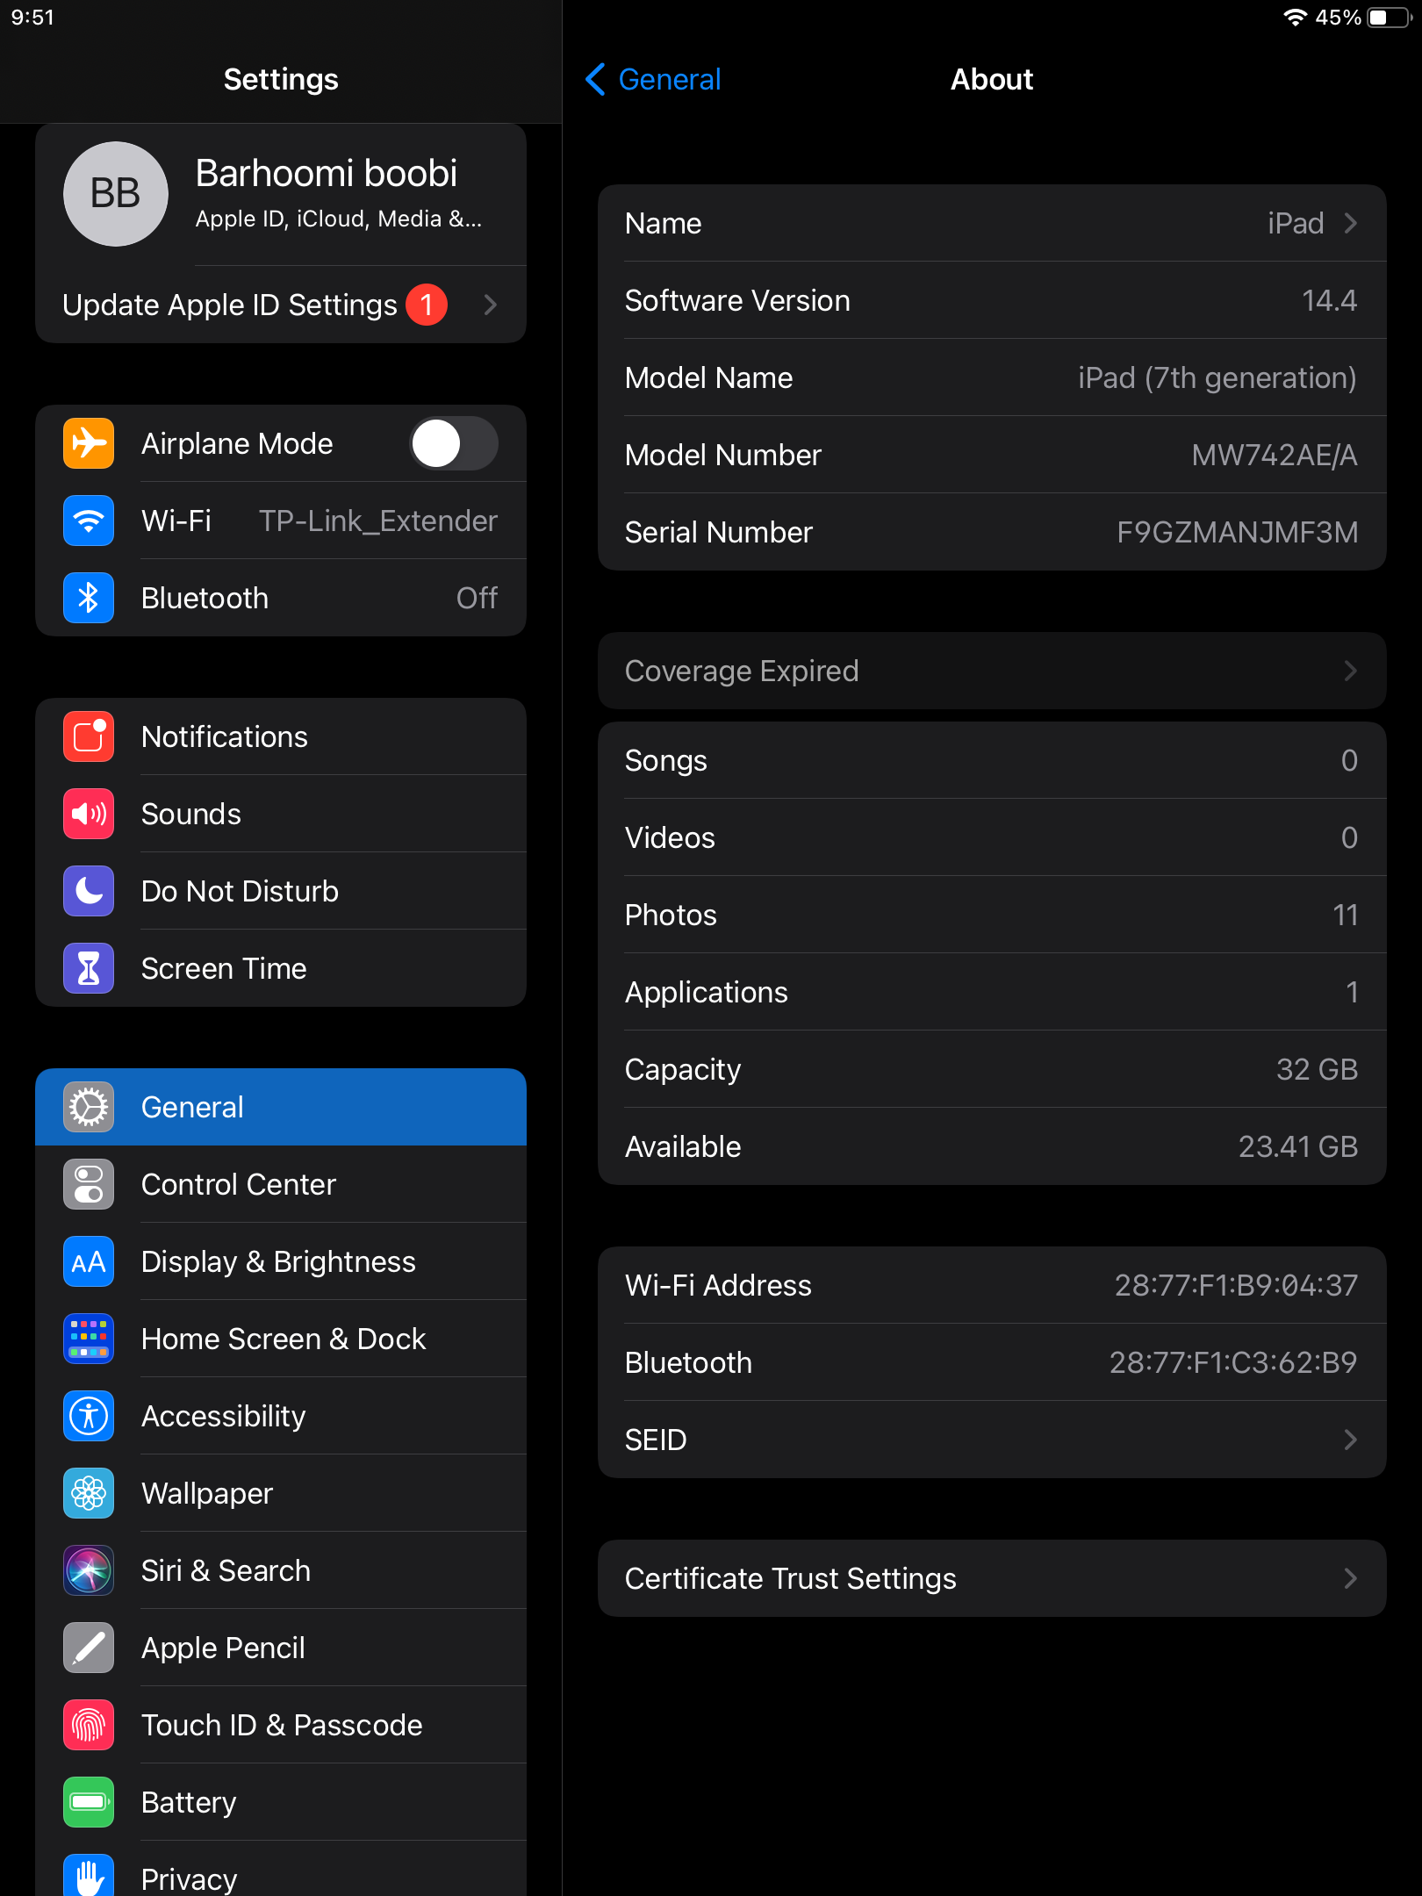Open the SEID details
Screen dimensions: 1422x1896
(992, 1440)
